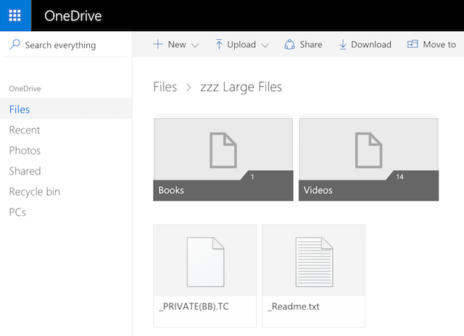Click the Download arrow icon

[343, 45]
